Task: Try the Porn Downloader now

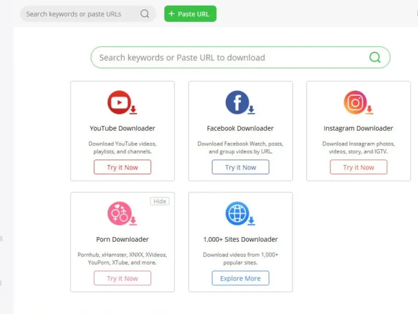Action: coord(122,278)
